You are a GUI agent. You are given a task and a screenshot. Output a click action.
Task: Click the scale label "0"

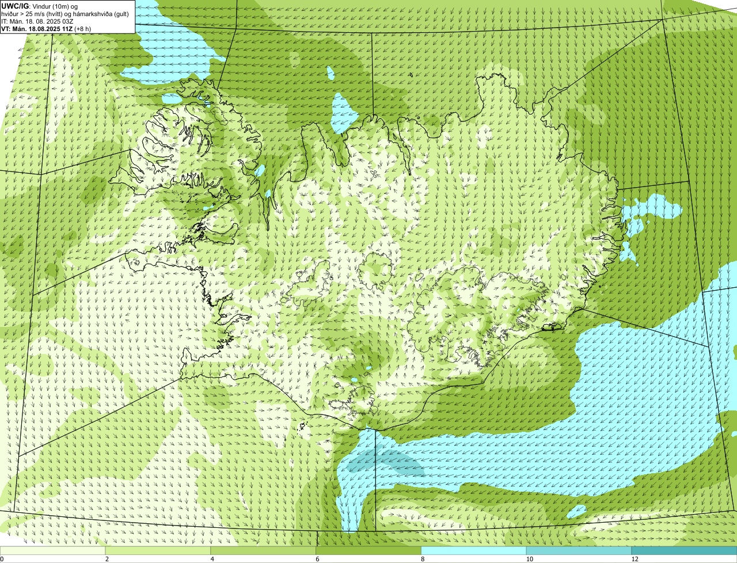[x=2, y=559]
